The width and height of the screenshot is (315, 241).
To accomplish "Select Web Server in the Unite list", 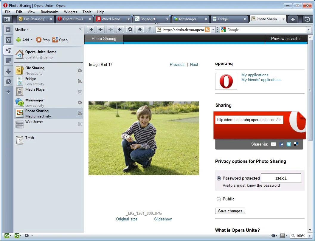I will tap(49, 124).
